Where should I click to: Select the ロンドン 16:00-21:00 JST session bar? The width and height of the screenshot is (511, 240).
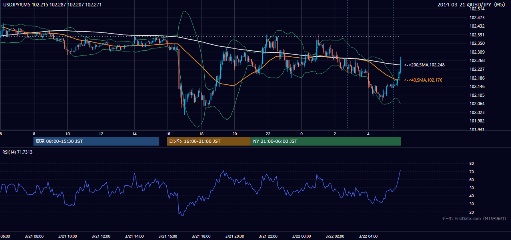pyautogui.click(x=209, y=141)
